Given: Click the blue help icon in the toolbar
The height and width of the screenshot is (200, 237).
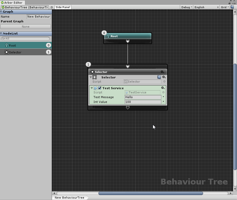Looking at the screenshot, I should 232,7.
